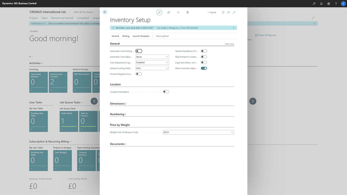The width and height of the screenshot is (347, 195).
Task: Select the Journal Templates tab
Action: click(141, 36)
